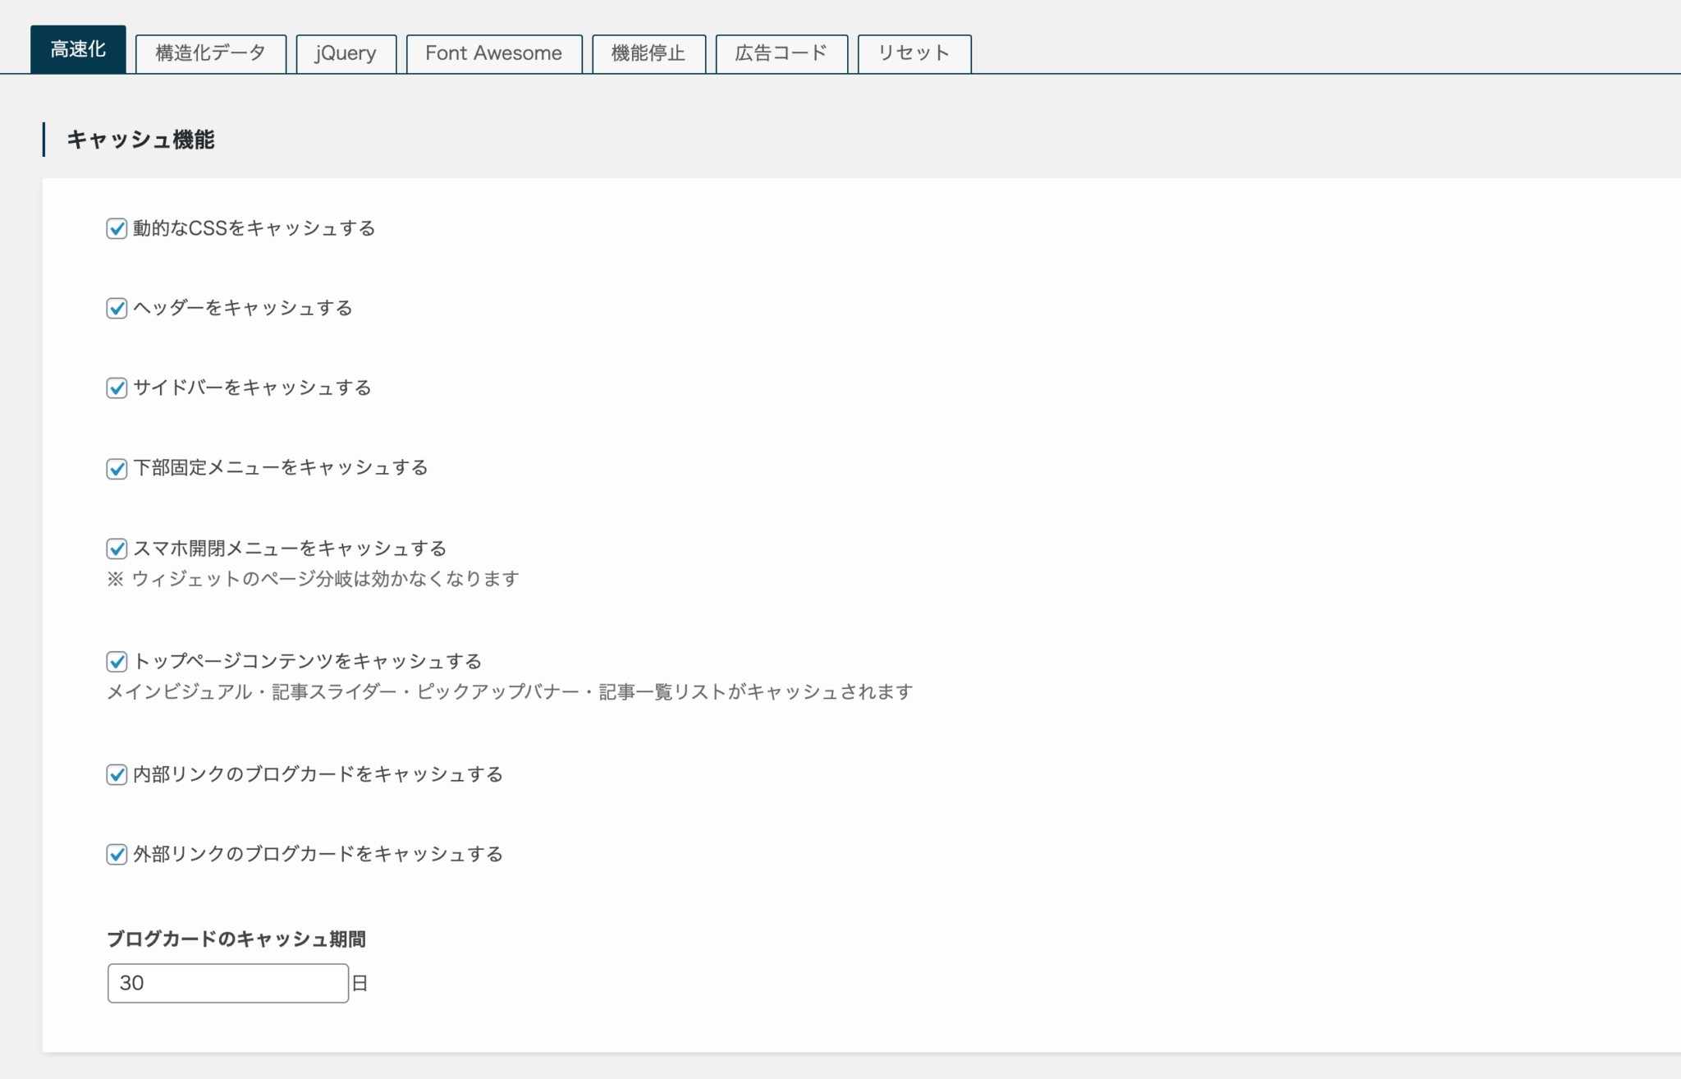This screenshot has width=1681, height=1079.
Task: Open the 広告コード tab
Action: [781, 53]
